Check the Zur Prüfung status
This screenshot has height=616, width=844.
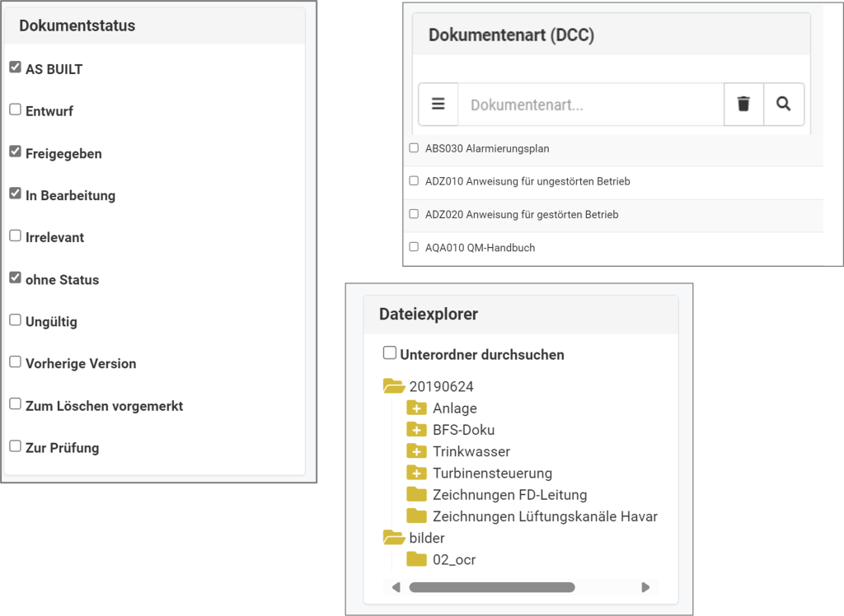[x=15, y=446]
